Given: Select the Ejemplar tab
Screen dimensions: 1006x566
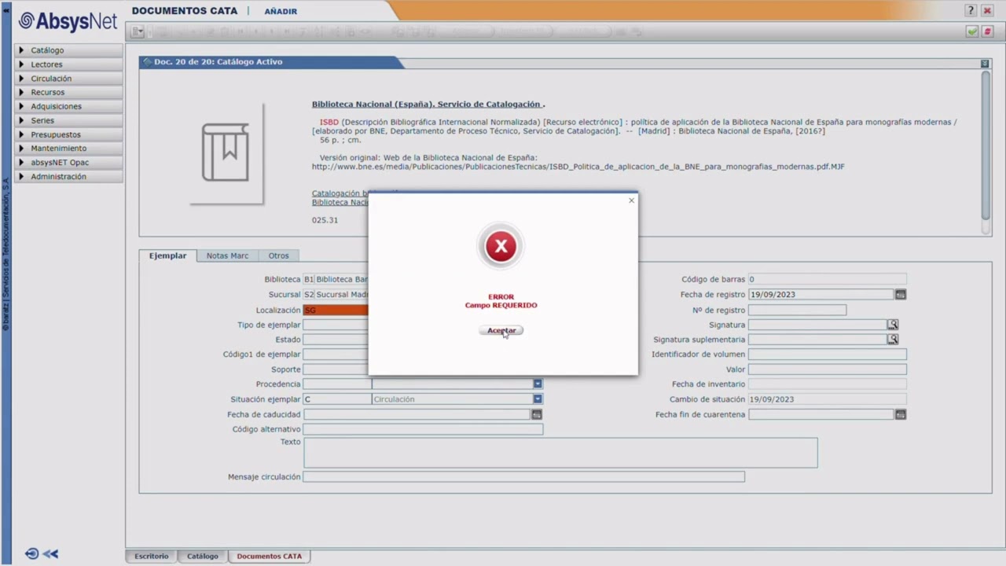Looking at the screenshot, I should coord(167,255).
